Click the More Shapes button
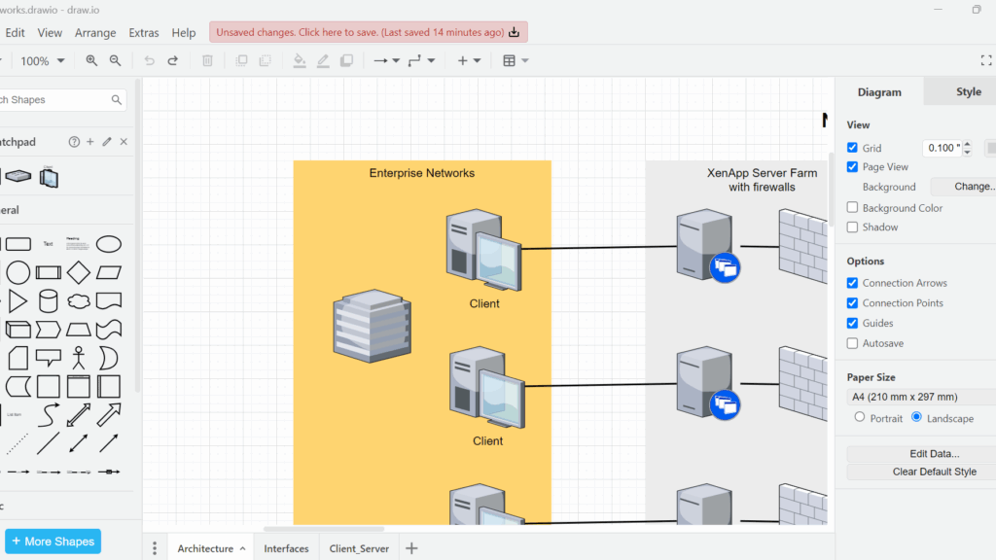This screenshot has width=996, height=560. click(53, 542)
